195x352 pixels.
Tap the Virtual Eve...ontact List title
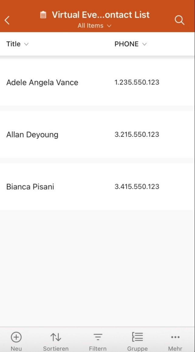101,15
